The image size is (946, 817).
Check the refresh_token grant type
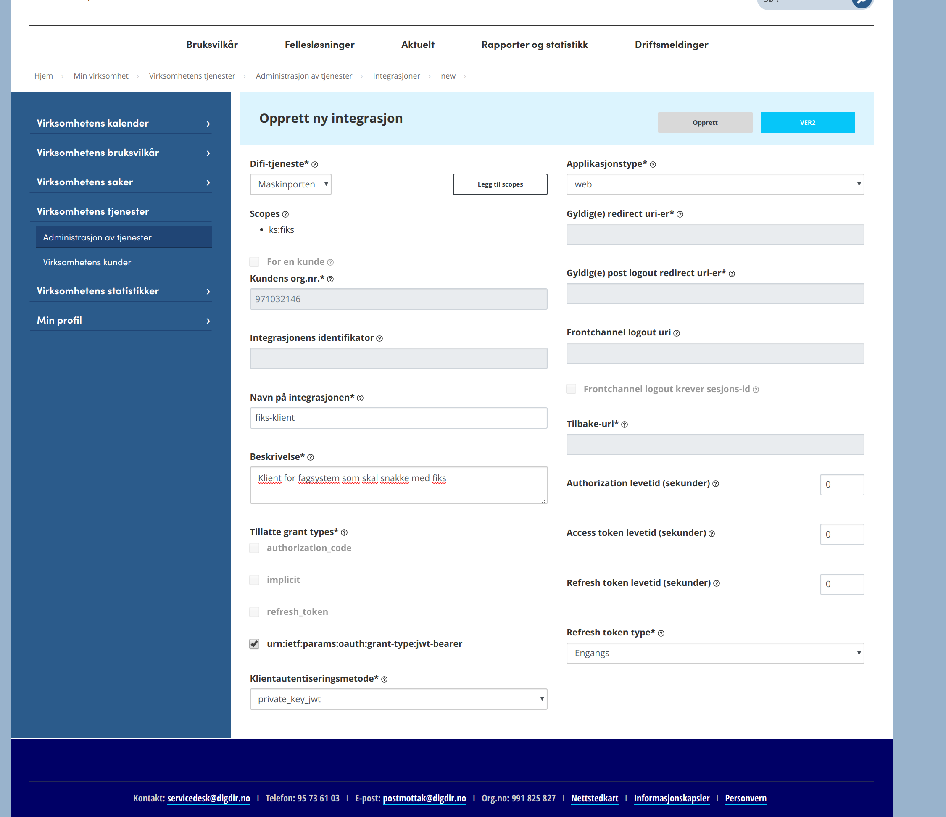[x=254, y=612]
